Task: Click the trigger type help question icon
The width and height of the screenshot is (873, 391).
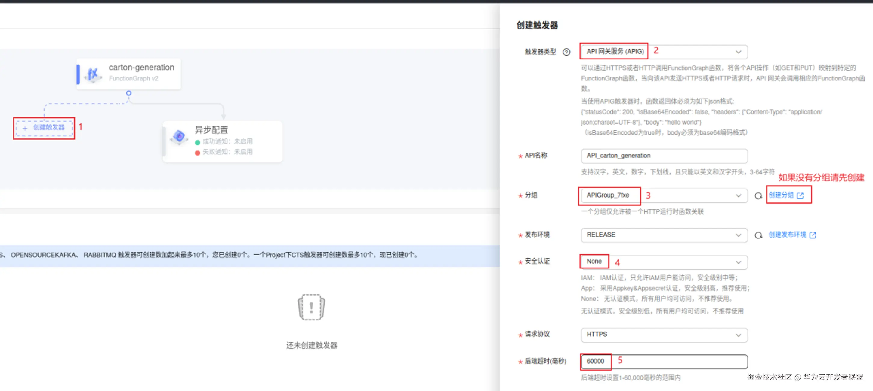Action: pos(566,52)
